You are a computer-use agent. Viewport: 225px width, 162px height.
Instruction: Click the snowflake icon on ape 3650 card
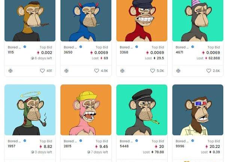pos(66,70)
